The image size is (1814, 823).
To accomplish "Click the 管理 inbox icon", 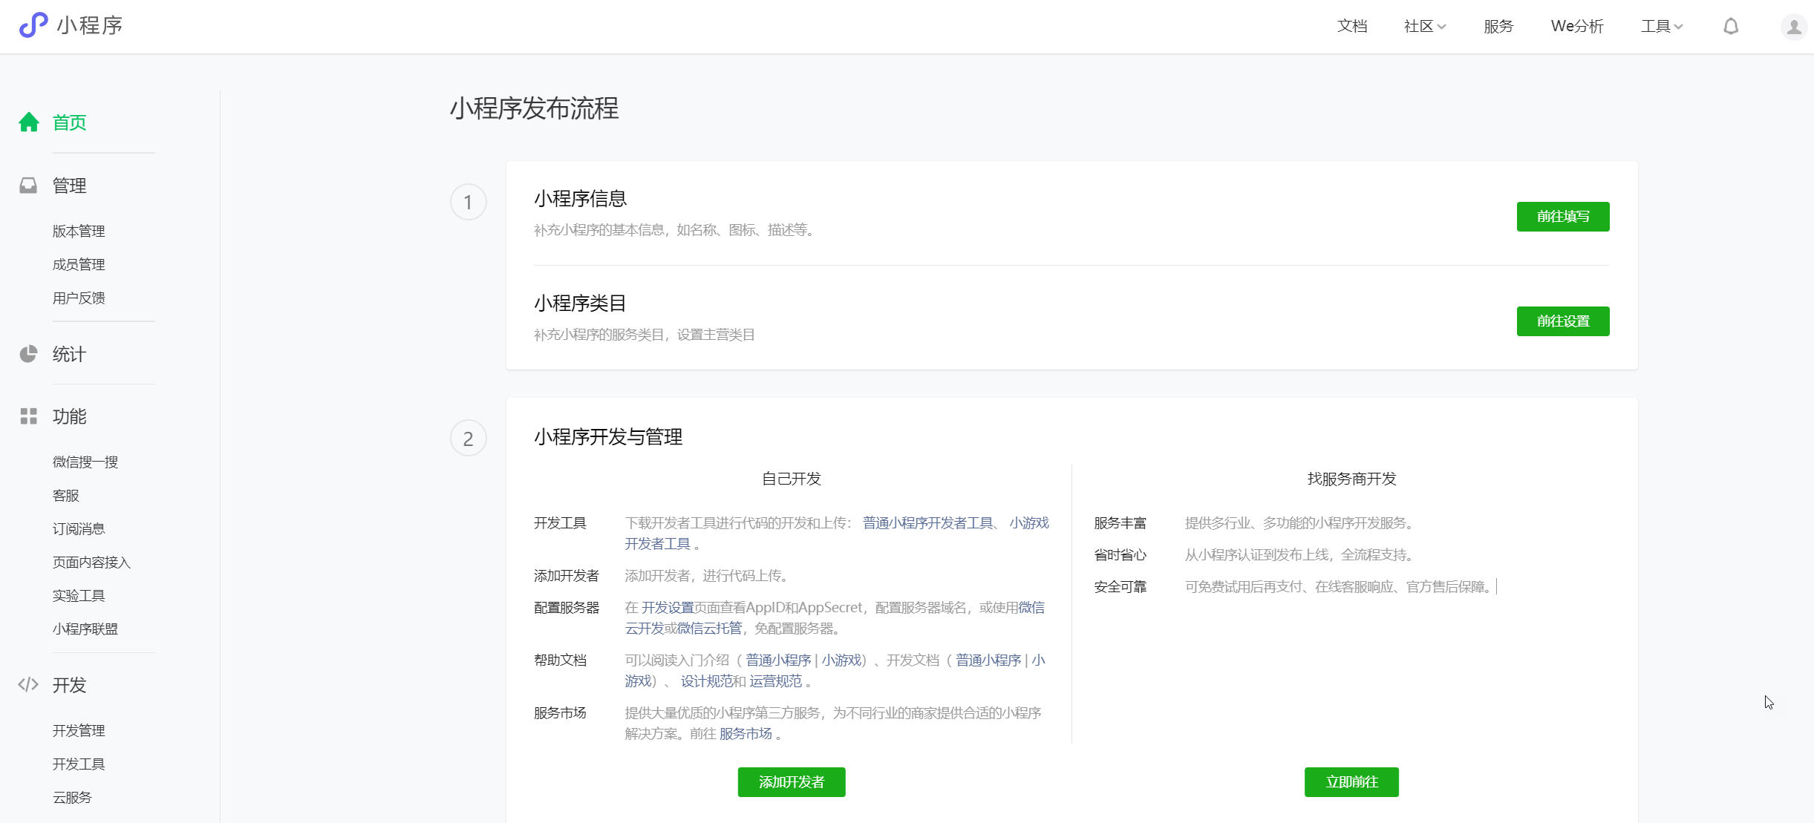I will point(28,186).
